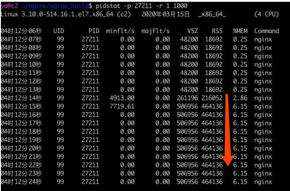Viewport: 290px width, 191px height.
Task: Click RSS 18692 in the 04时12分10秒 row
Action: (213, 65)
